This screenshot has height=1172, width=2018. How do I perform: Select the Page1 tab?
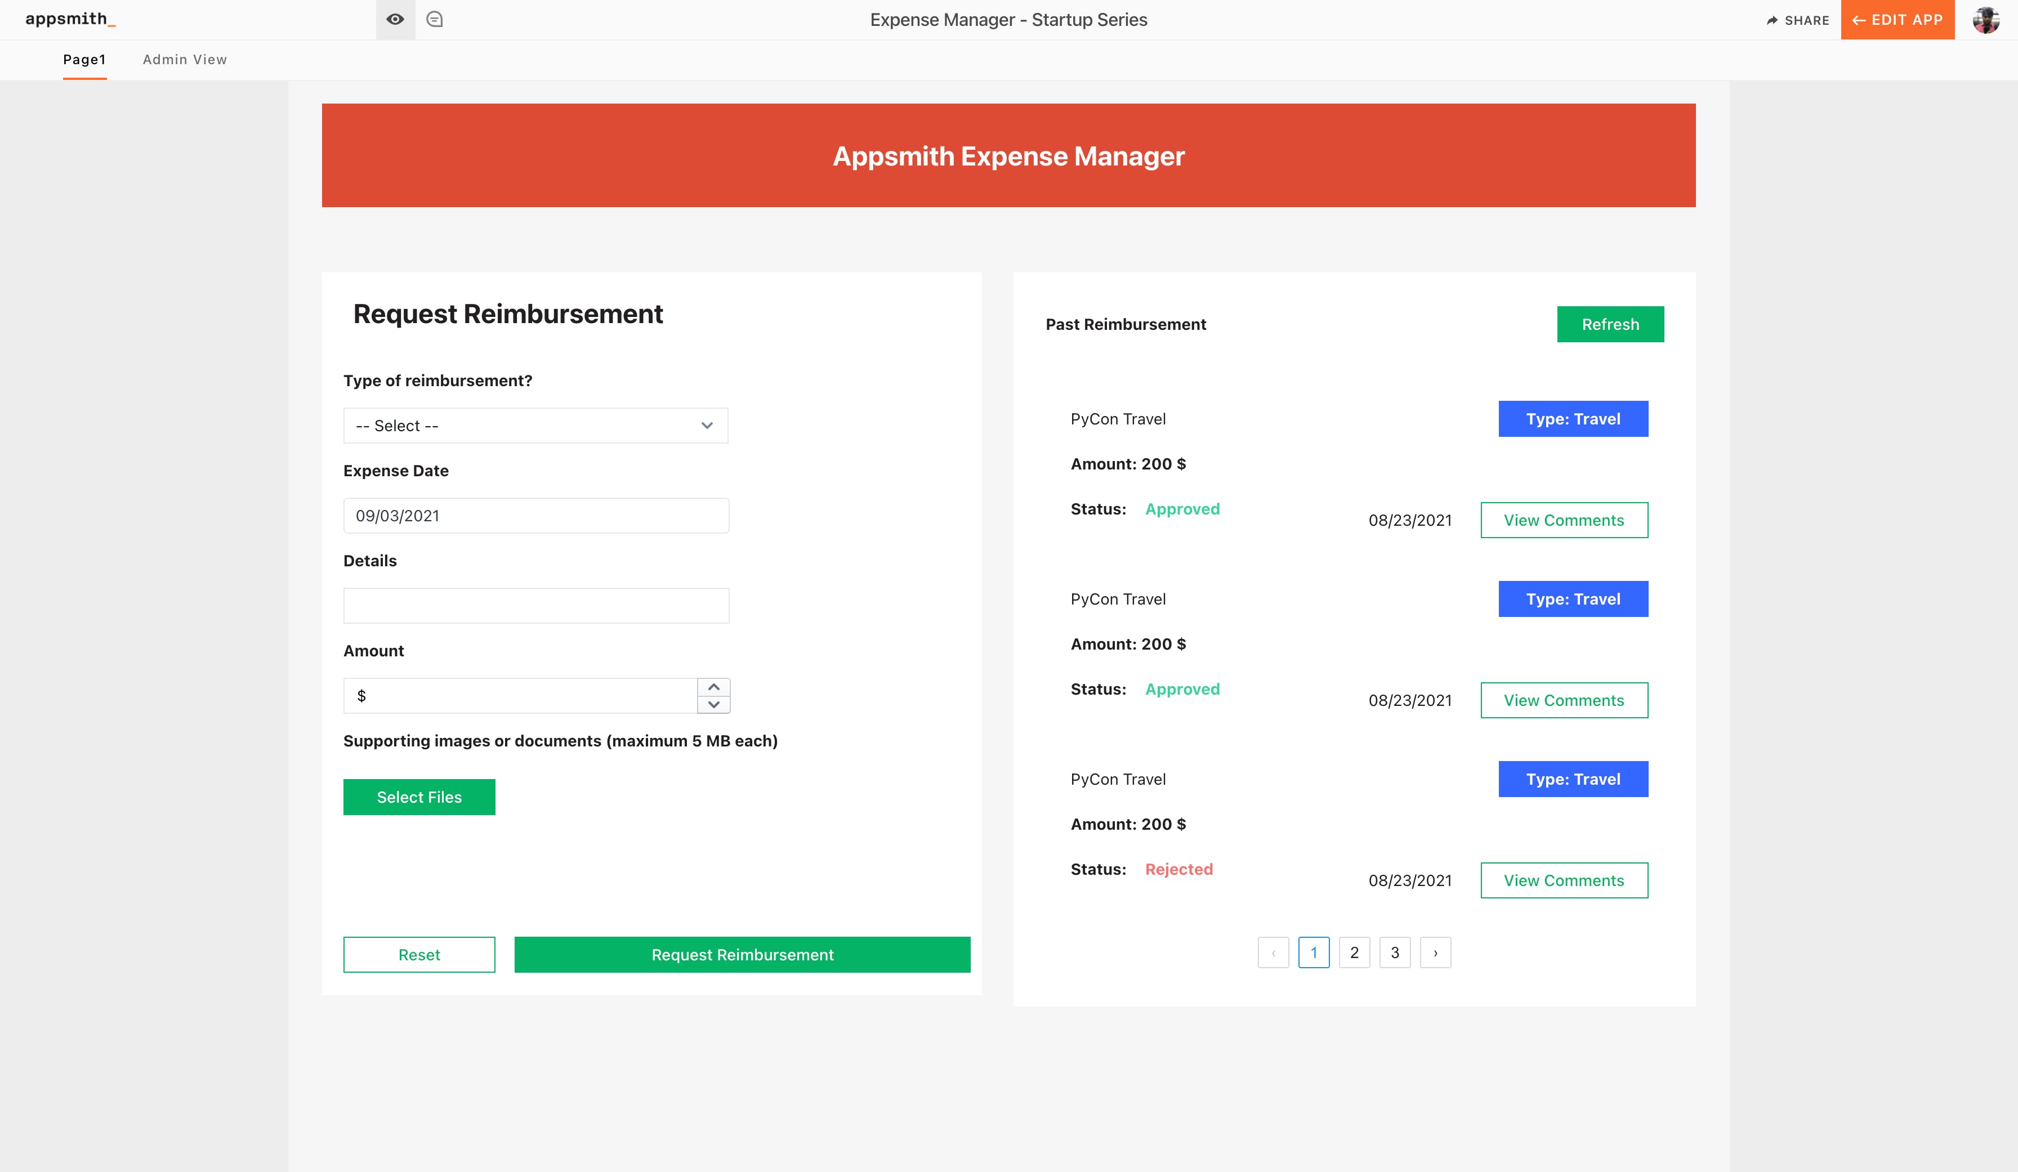coord(85,59)
